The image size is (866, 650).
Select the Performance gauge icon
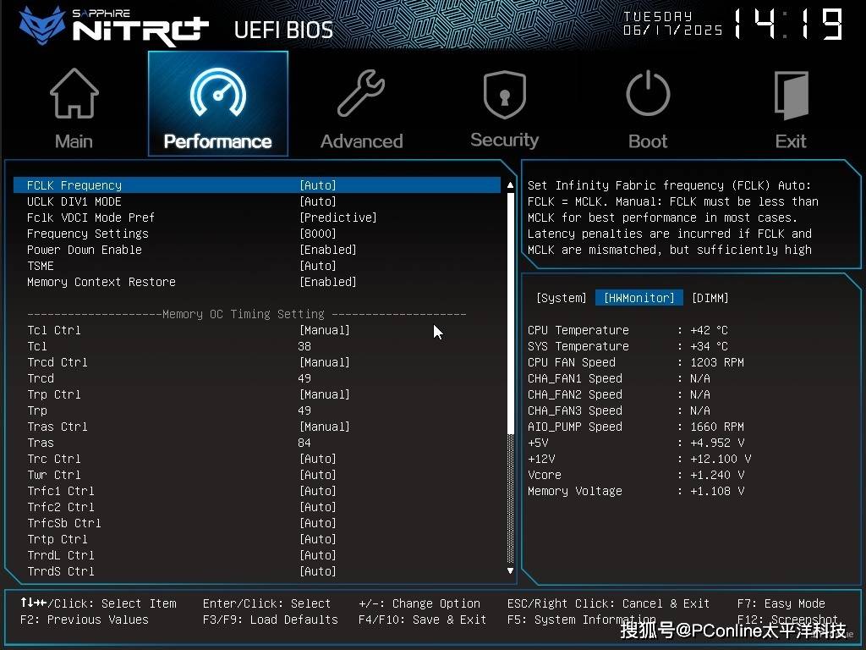pos(217,95)
